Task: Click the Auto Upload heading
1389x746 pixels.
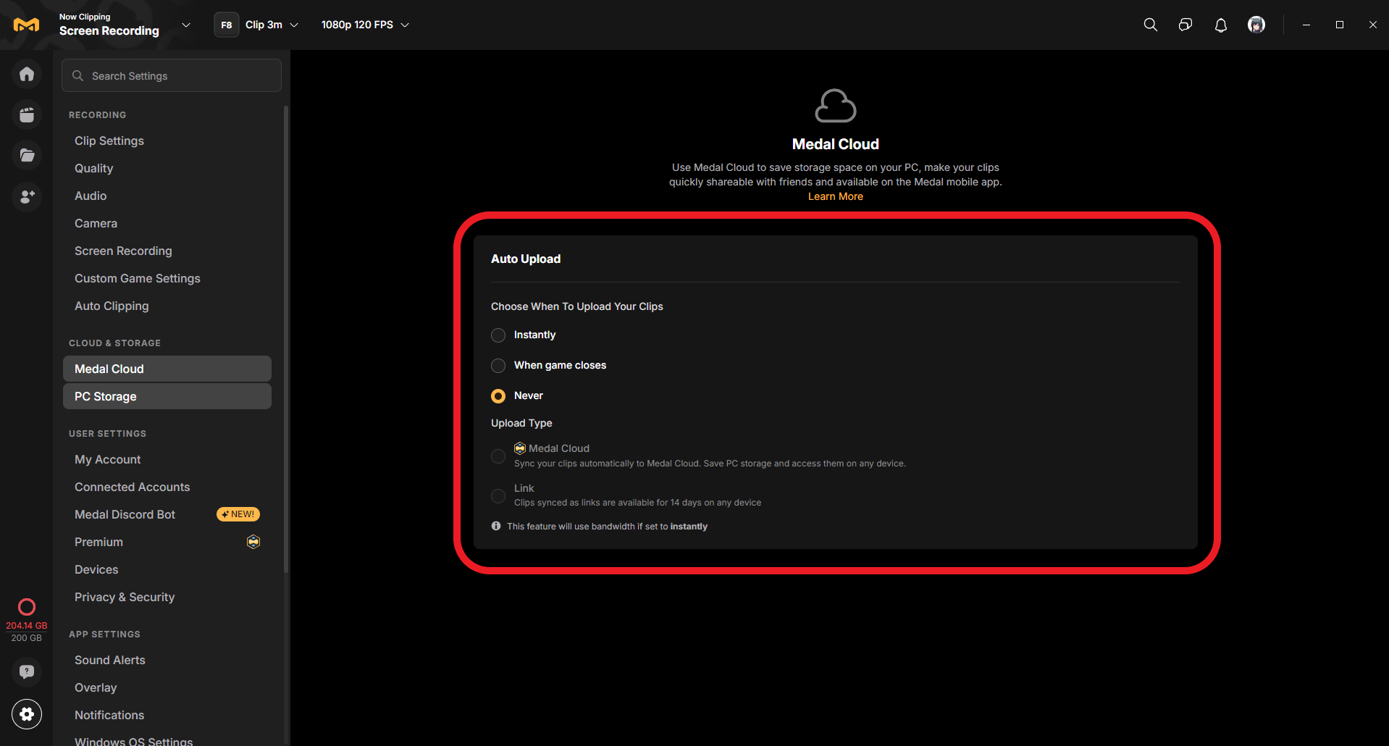Action: pos(526,259)
